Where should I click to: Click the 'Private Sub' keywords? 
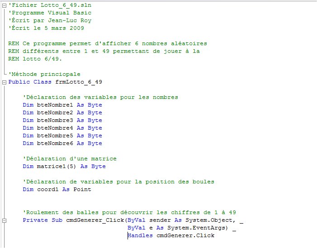pyautogui.click(x=43, y=220)
